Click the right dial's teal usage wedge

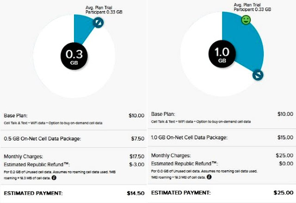tap(246, 42)
